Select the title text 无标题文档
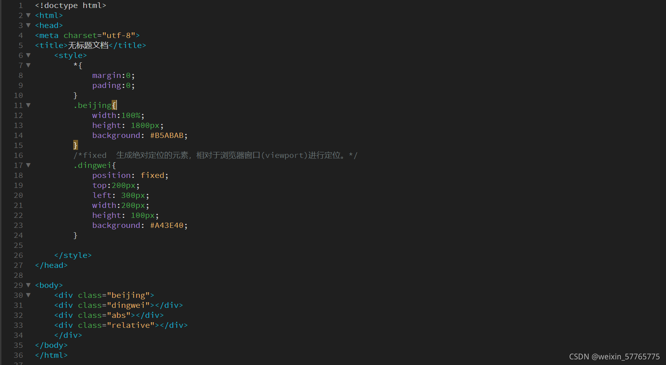This screenshot has width=666, height=365. [x=88, y=45]
